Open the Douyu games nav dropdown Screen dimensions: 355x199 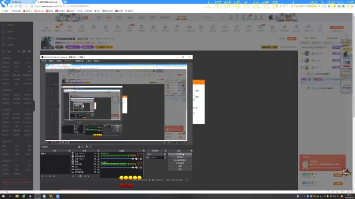click(x=142, y=17)
